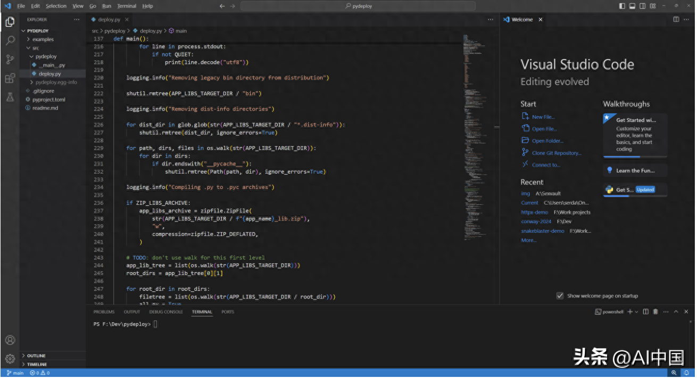Switch to the OUTPUT panel tab
The image size is (697, 378).
tap(132, 312)
